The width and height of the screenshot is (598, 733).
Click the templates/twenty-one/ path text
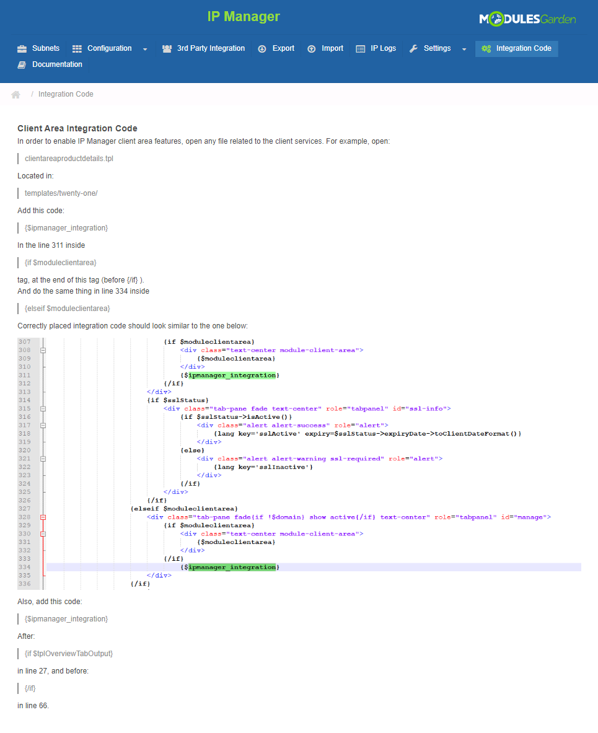click(x=61, y=193)
